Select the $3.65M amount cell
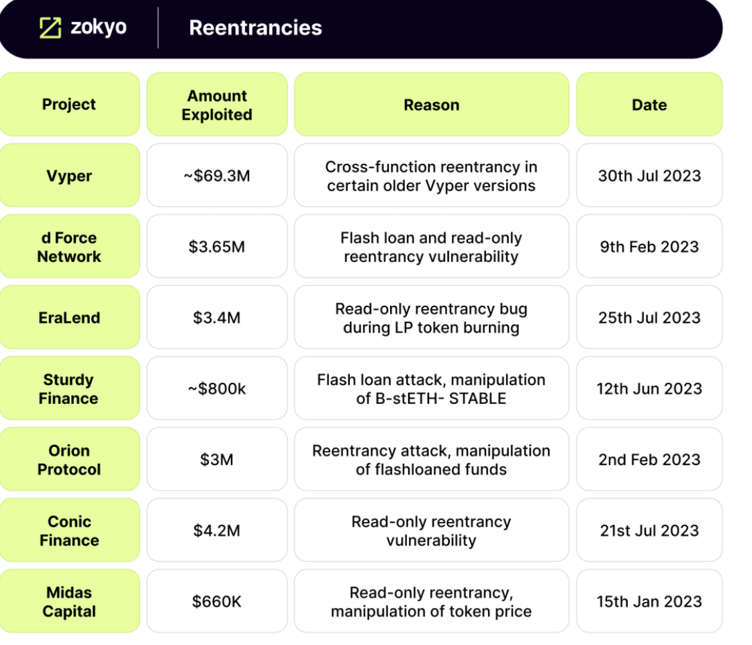The image size is (752, 645). [217, 247]
